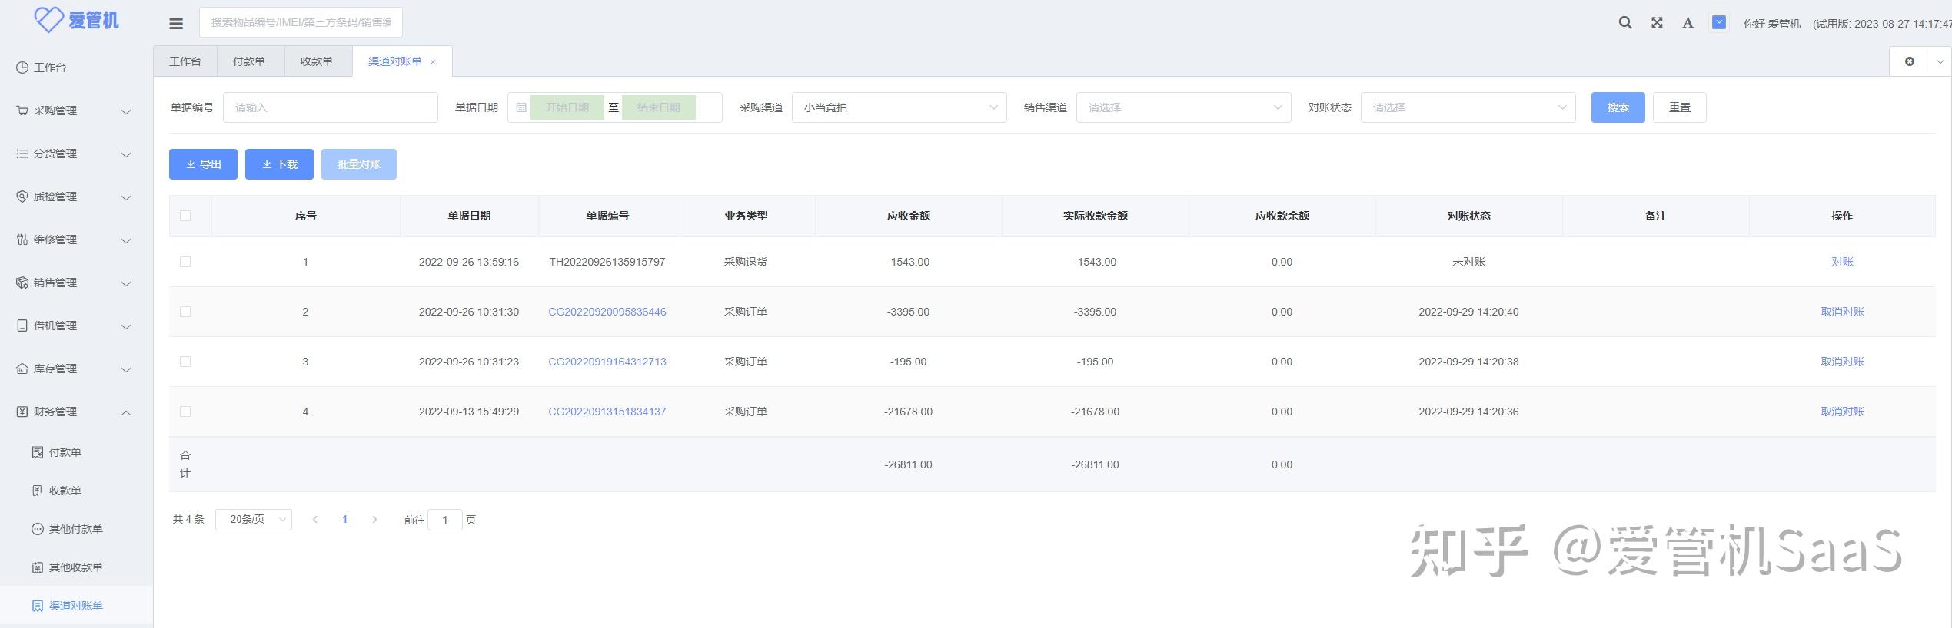
Task: Expand the 销售管理 submenu chevron
Action: (126, 283)
